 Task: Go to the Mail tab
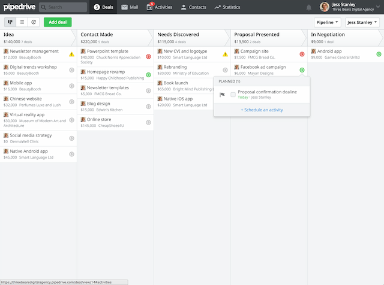click(130, 7)
